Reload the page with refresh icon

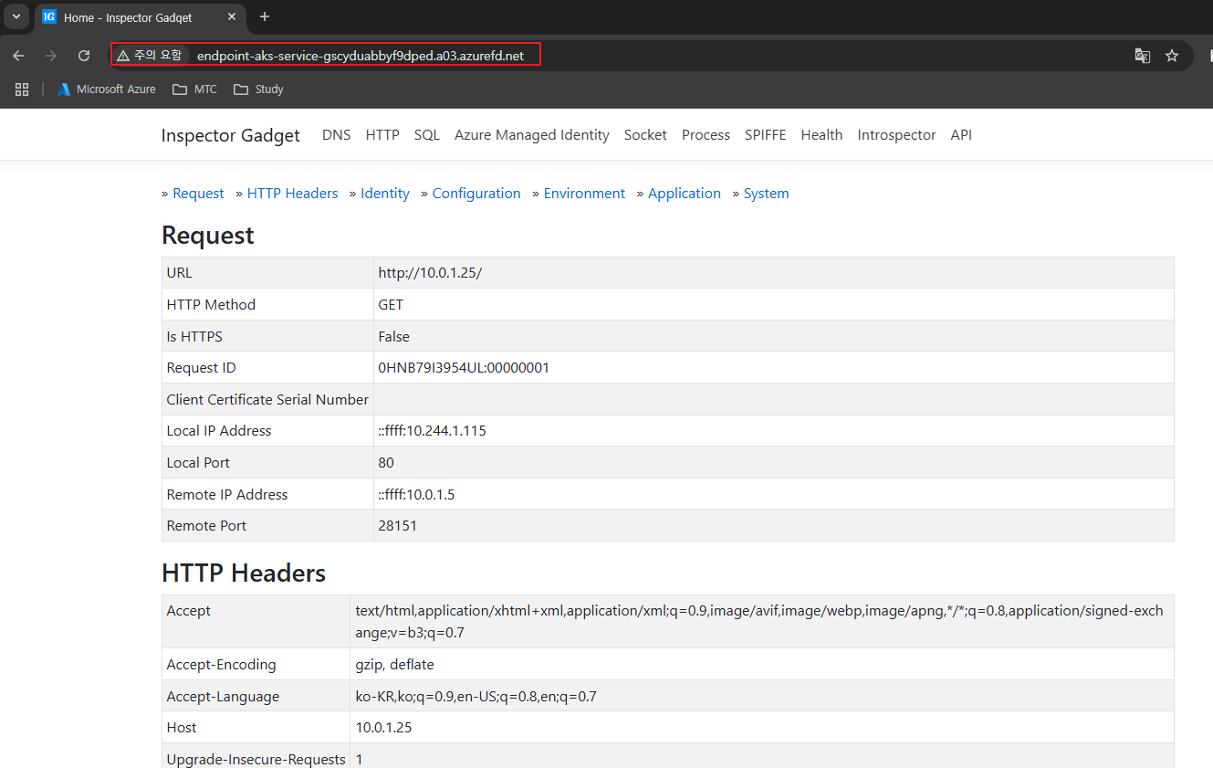84,56
